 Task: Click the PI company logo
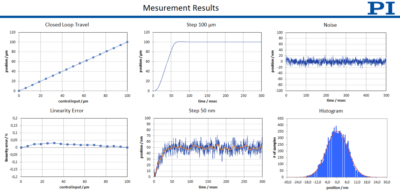point(381,8)
